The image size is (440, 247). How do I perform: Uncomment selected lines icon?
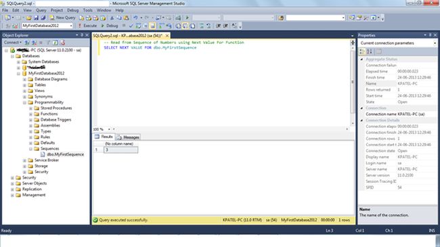(x=208, y=26)
